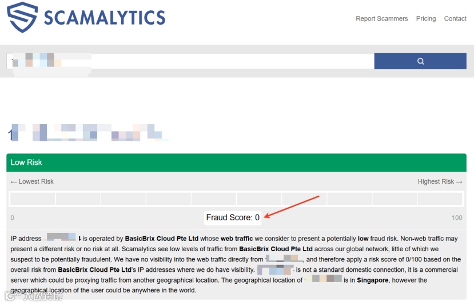Click the Lowest Risk label
The width and height of the screenshot is (474, 305).
(32, 181)
